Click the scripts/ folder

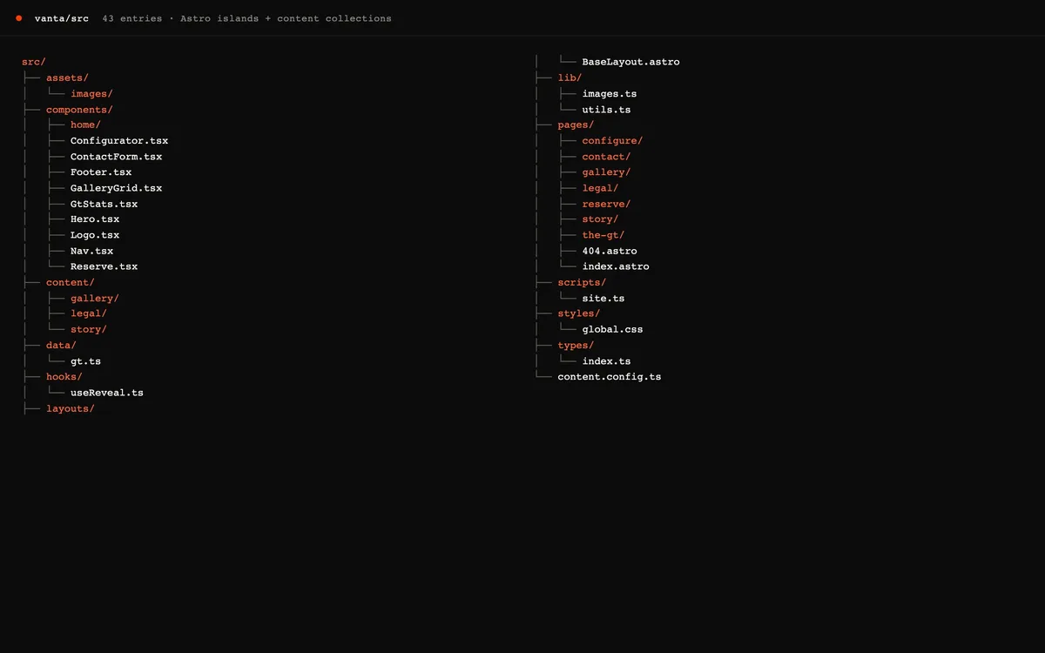tap(583, 282)
